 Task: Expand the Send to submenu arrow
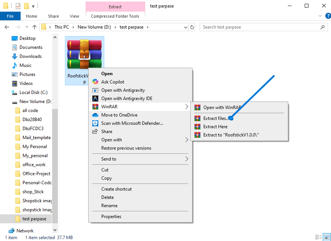[x=187, y=159]
